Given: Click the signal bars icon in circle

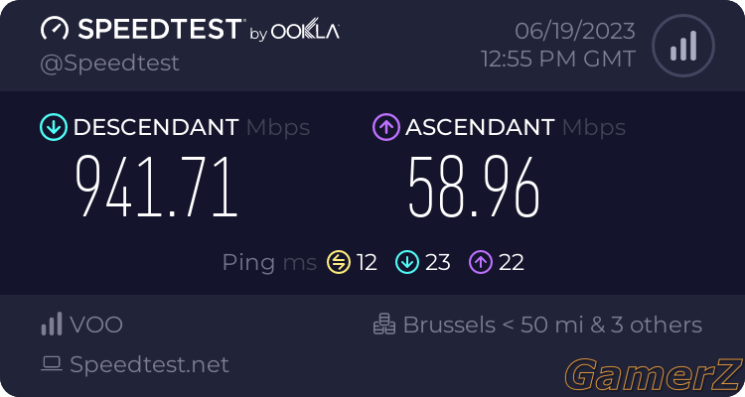Looking at the screenshot, I should pyautogui.click(x=683, y=46).
